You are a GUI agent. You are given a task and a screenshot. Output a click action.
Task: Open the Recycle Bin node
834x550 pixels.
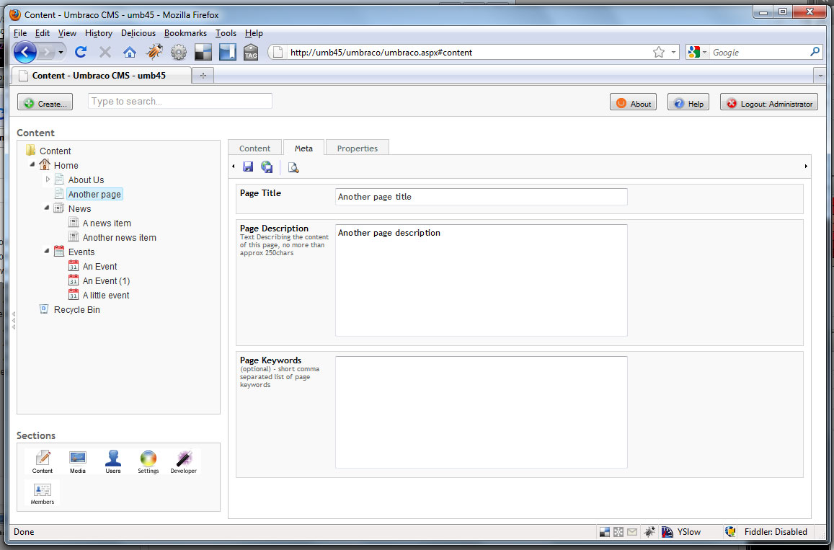click(76, 309)
